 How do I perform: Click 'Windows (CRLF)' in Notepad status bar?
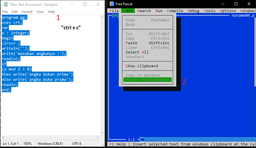(x=50, y=144)
